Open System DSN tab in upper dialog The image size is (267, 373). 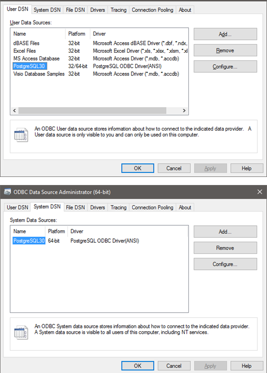pyautogui.click(x=47, y=10)
